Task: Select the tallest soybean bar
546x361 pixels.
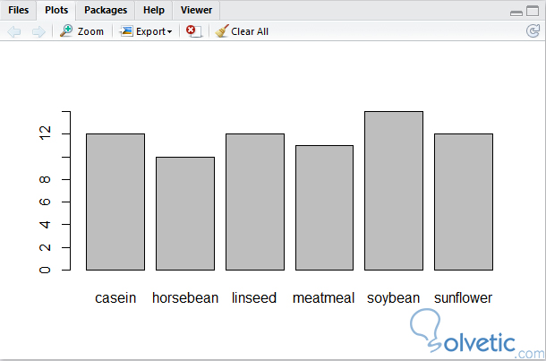Action: [x=394, y=191]
